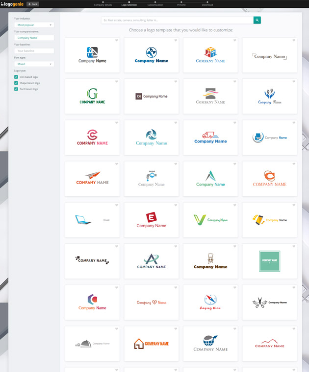Uncheck Shape based logo checkbox
Viewport: 309px width, 372px height.
16,83
